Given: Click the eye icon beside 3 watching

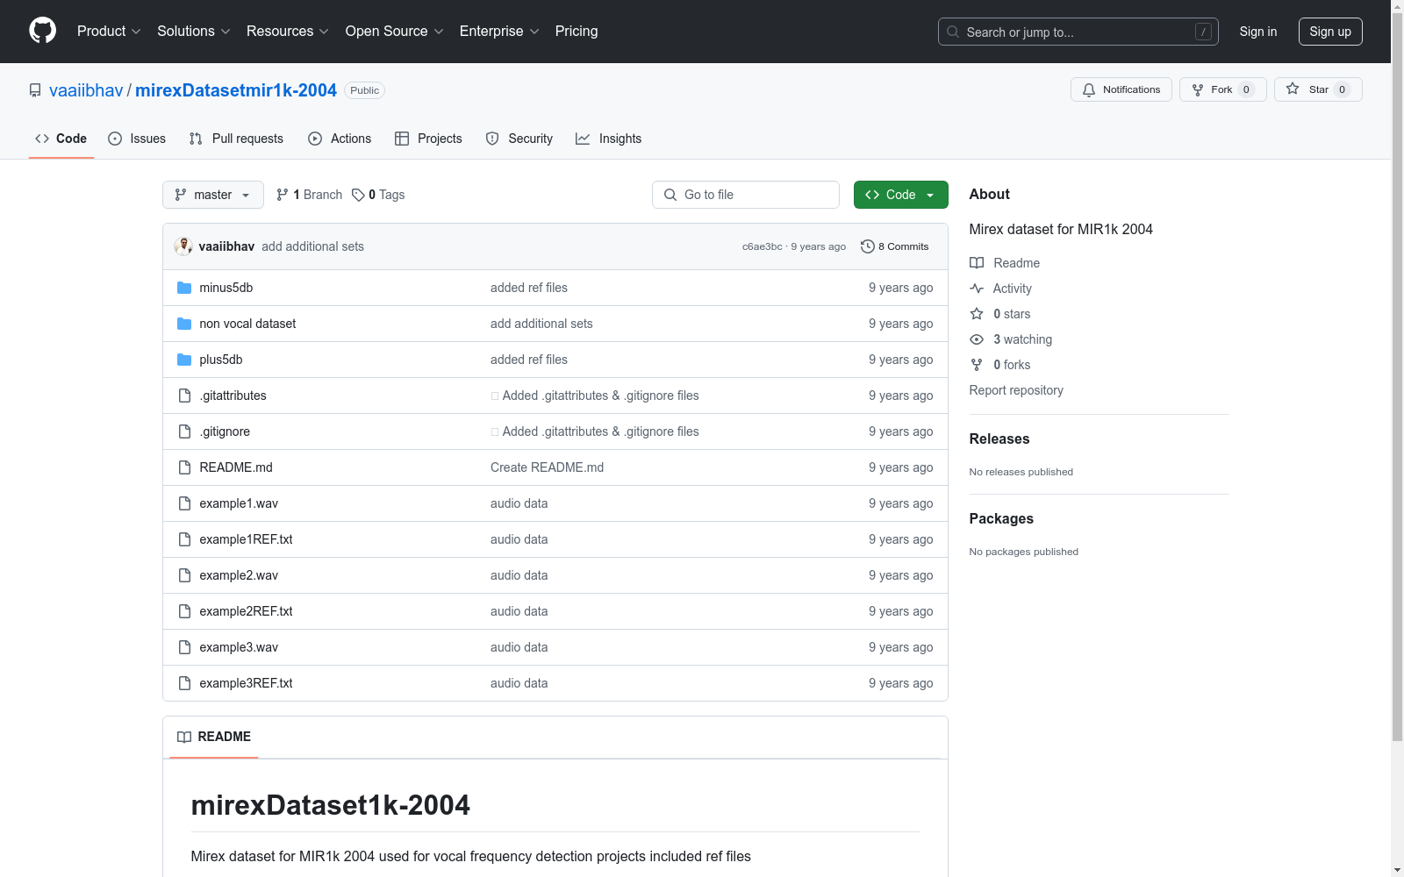Looking at the screenshot, I should point(977,339).
